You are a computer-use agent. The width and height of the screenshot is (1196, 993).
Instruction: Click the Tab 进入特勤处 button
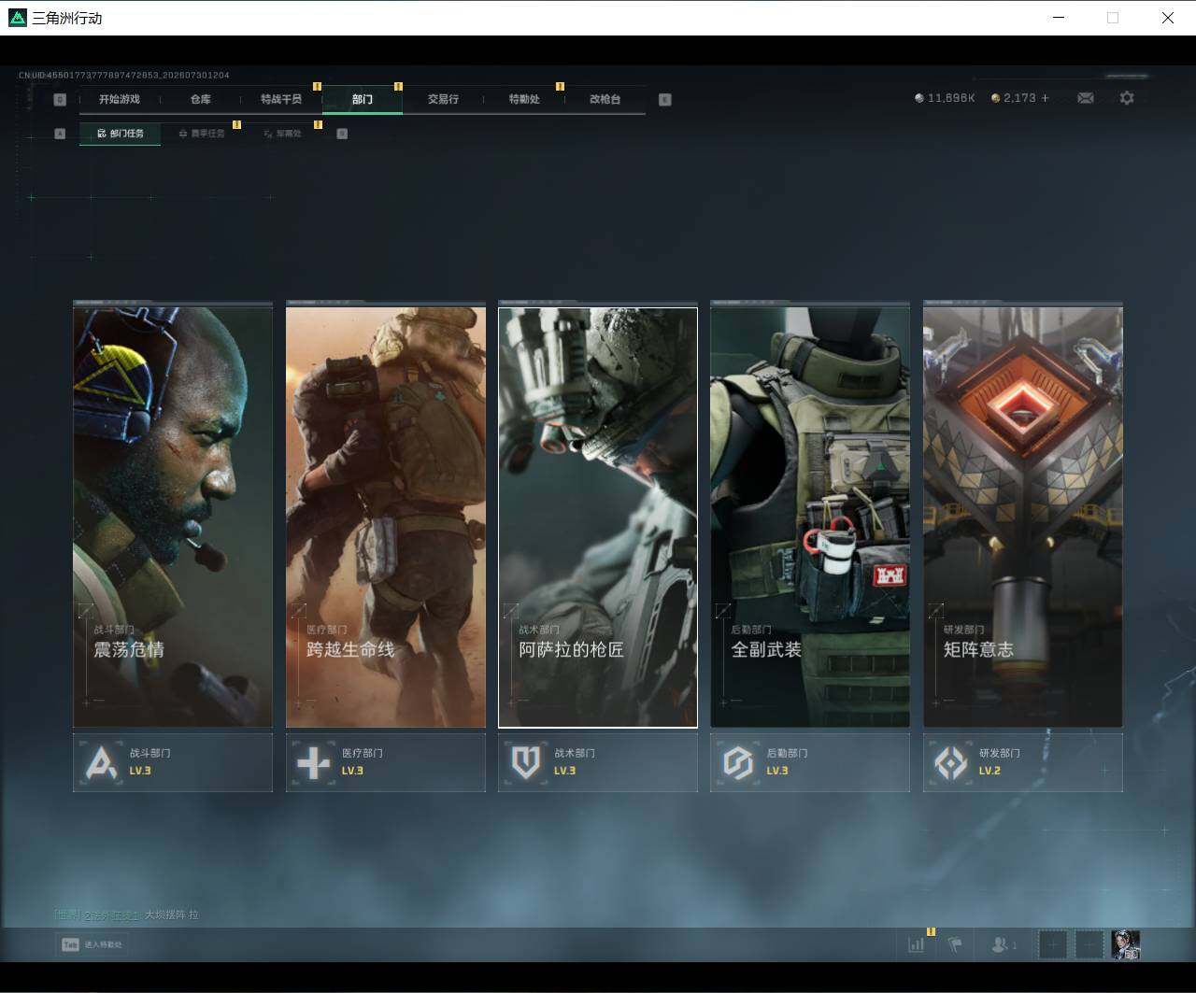pos(92,944)
